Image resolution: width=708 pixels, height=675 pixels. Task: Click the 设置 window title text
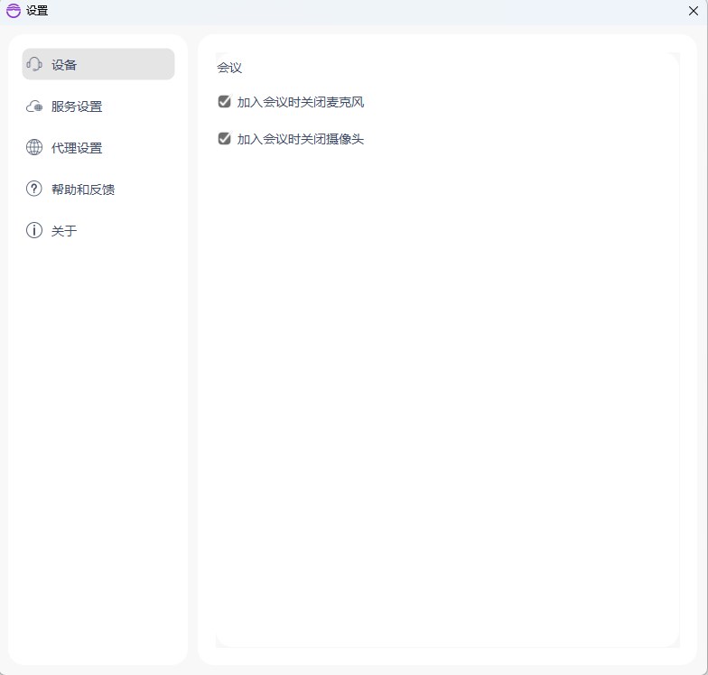coord(37,11)
